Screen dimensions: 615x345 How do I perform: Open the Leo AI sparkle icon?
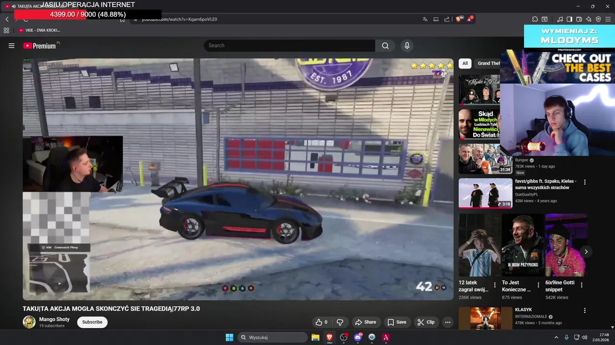589,19
